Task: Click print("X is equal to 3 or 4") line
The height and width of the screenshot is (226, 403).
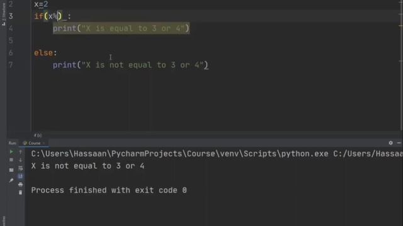Action: (121, 28)
